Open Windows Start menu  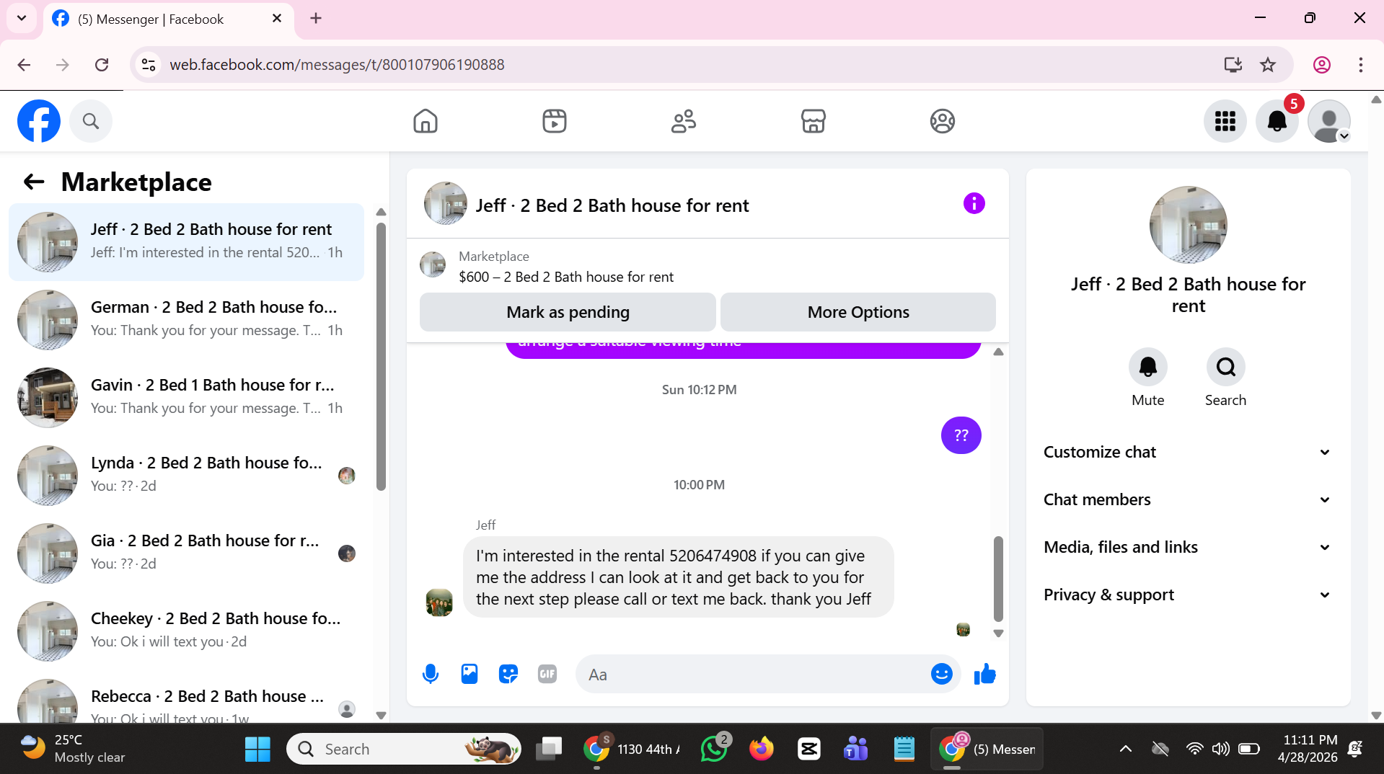[257, 749]
